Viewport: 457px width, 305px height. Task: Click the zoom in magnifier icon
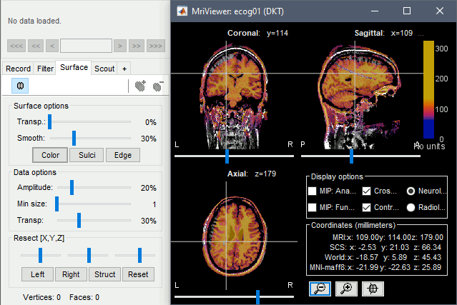pos(345,289)
